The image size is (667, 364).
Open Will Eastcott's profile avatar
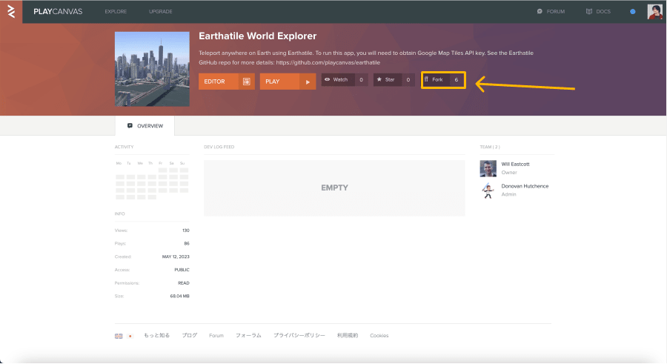(x=488, y=168)
